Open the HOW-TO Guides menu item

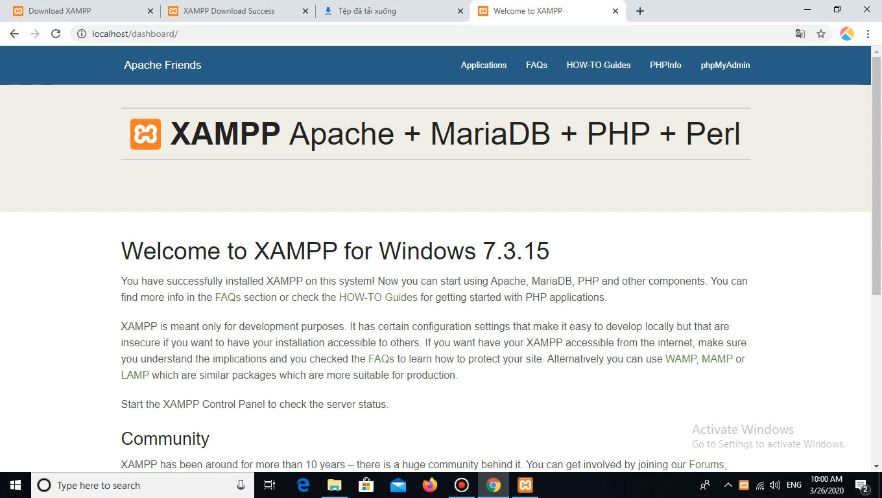click(599, 65)
